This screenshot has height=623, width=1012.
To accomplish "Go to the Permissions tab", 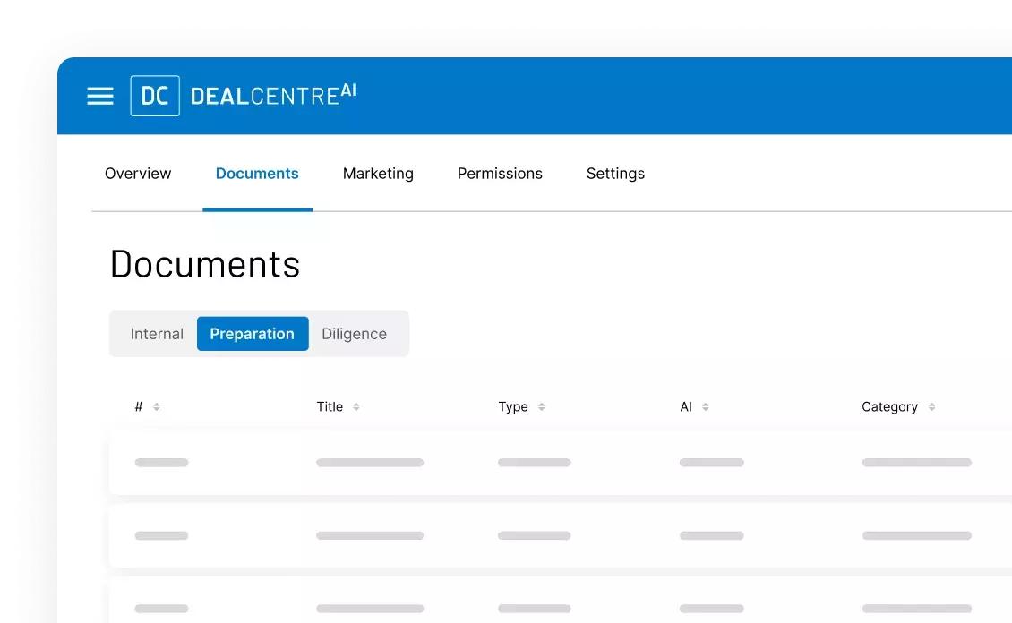I will [x=501, y=174].
